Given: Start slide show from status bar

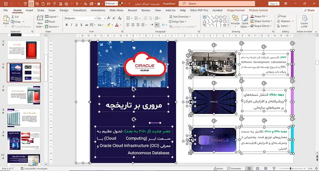Looking at the screenshot, I should click(274, 168).
